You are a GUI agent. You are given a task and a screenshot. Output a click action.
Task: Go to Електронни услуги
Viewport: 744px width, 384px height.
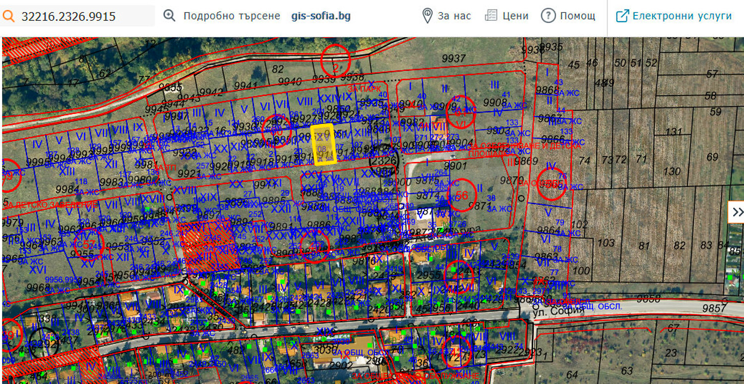click(682, 16)
